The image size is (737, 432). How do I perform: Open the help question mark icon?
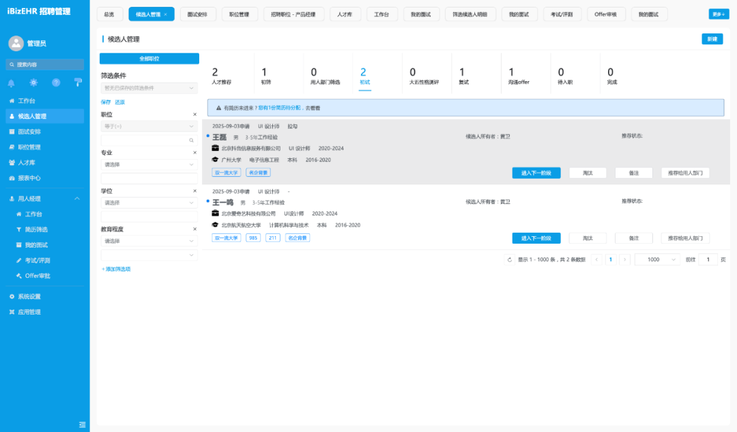click(56, 83)
